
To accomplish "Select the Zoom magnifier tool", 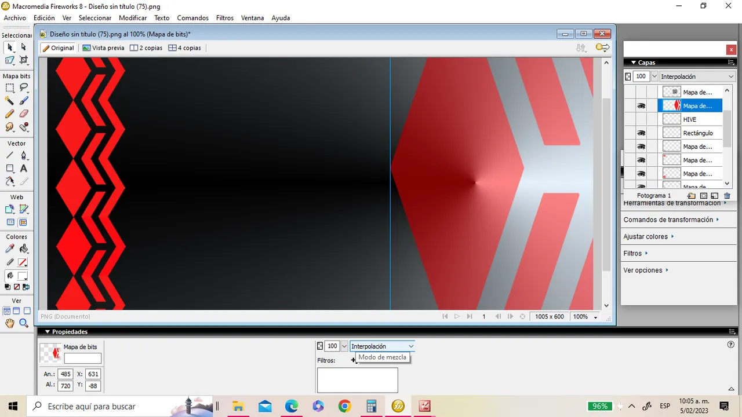I will click(x=24, y=324).
